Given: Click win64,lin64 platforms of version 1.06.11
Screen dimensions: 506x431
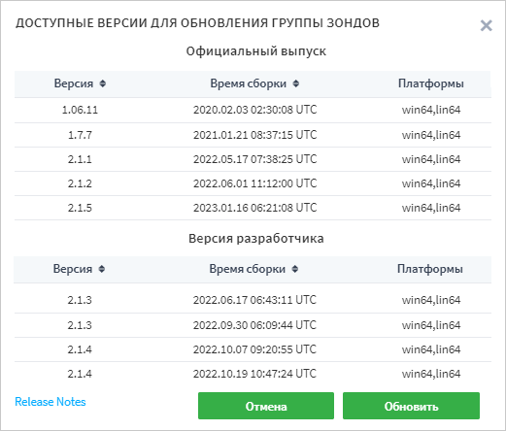Looking at the screenshot, I should pyautogui.click(x=431, y=110).
